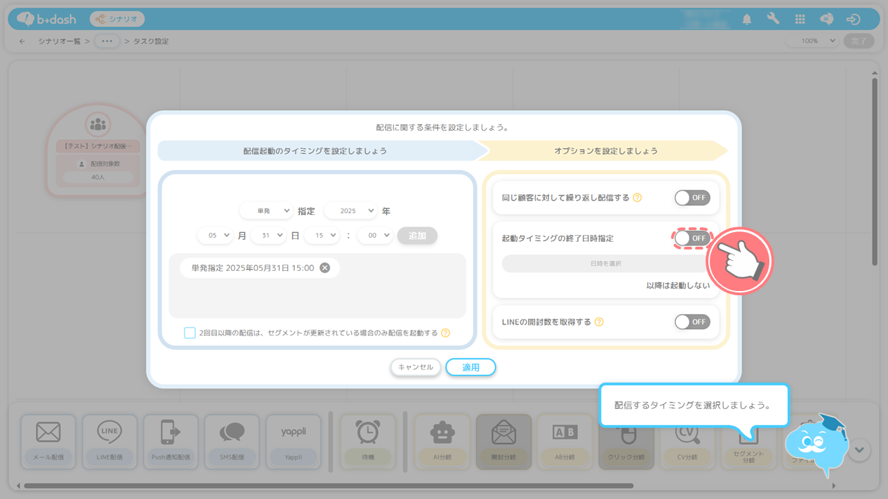The width and height of the screenshot is (888, 499).
Task: Select the segment people icon on canvas
Action: [x=98, y=125]
